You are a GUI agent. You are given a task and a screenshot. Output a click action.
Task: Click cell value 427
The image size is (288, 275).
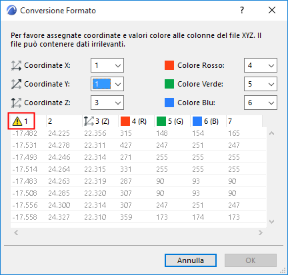pos(126,145)
